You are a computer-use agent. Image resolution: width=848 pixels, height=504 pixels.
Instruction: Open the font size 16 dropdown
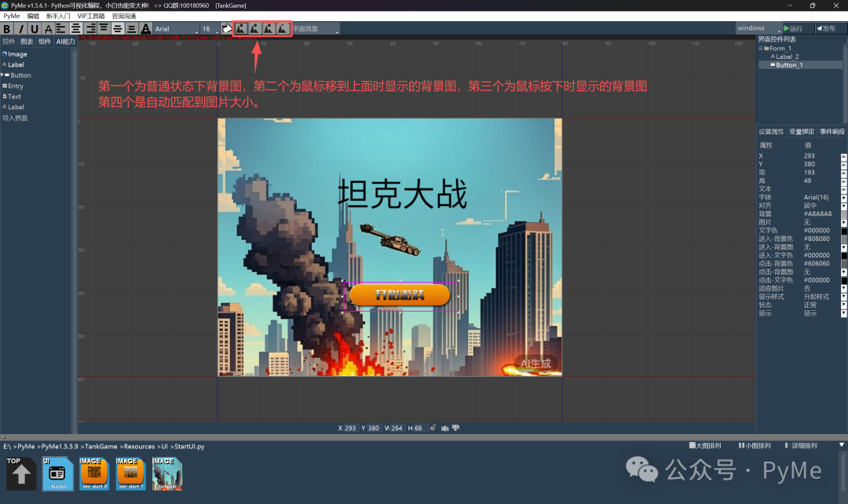click(x=210, y=29)
